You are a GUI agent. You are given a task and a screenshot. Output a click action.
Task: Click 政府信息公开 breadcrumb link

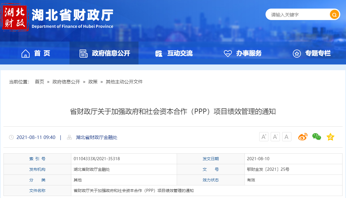tap(66, 82)
